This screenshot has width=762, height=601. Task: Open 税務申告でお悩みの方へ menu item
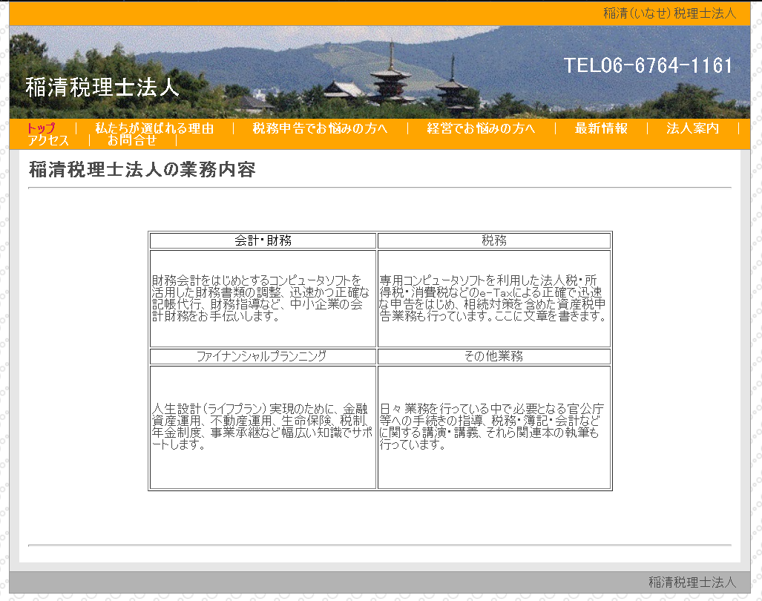320,128
